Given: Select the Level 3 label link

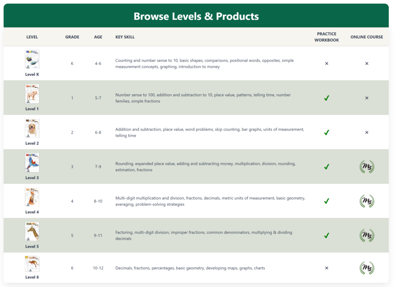Looking at the screenshot, I should 32,178.
